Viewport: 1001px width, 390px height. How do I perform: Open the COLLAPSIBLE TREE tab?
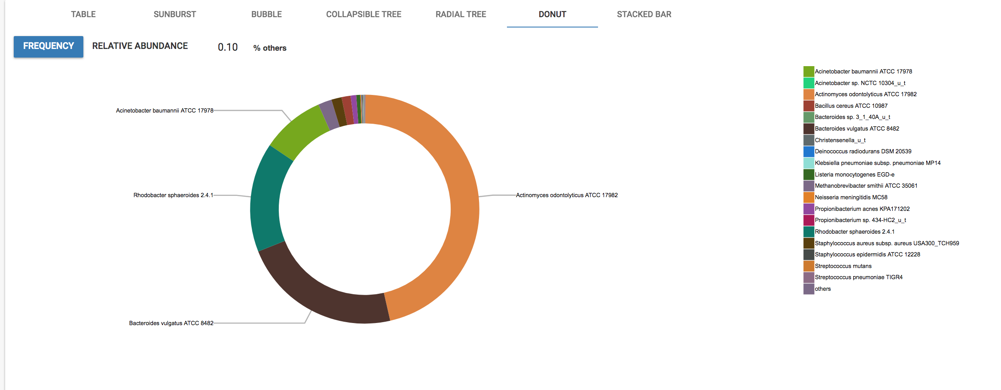[x=363, y=14]
